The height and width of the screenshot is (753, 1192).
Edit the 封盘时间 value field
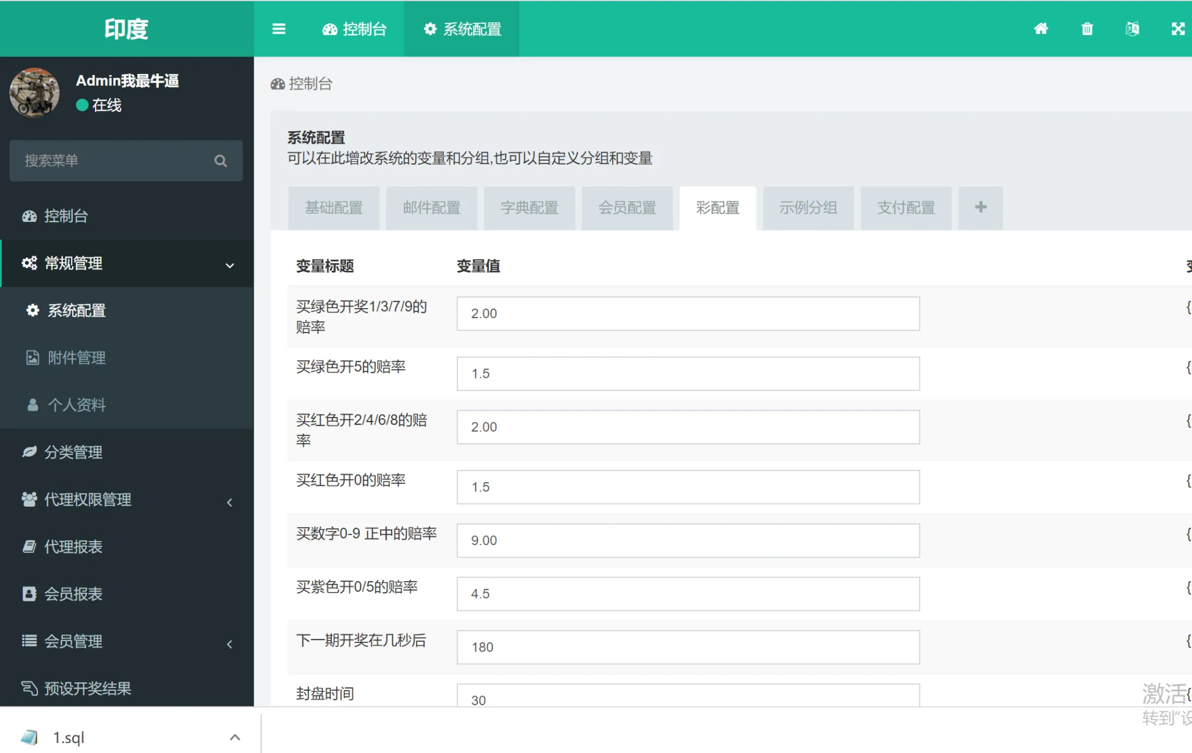coord(688,695)
